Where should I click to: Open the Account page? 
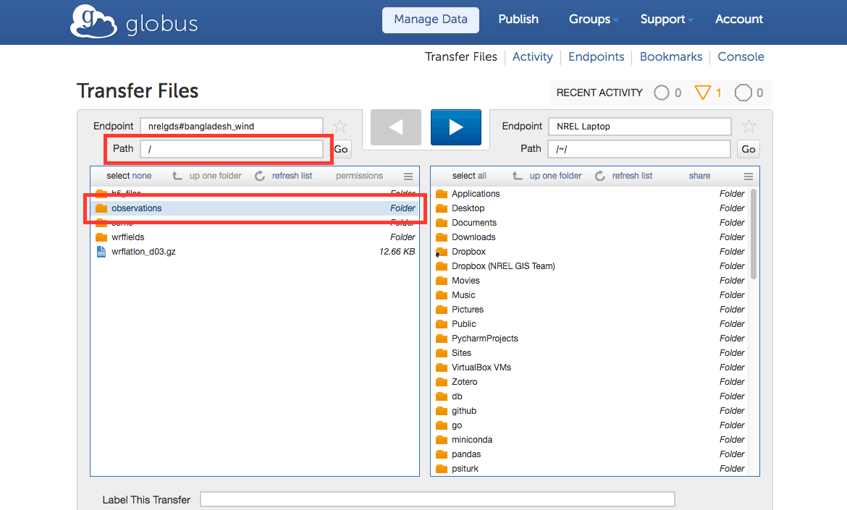pos(739,20)
